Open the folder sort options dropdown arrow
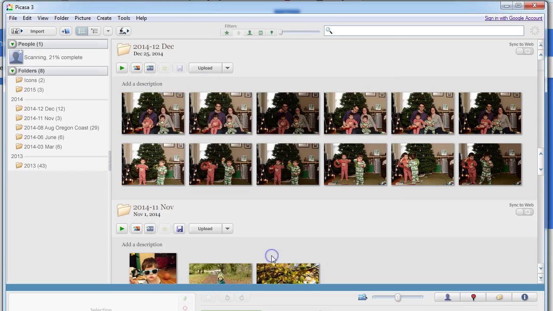 [108, 31]
